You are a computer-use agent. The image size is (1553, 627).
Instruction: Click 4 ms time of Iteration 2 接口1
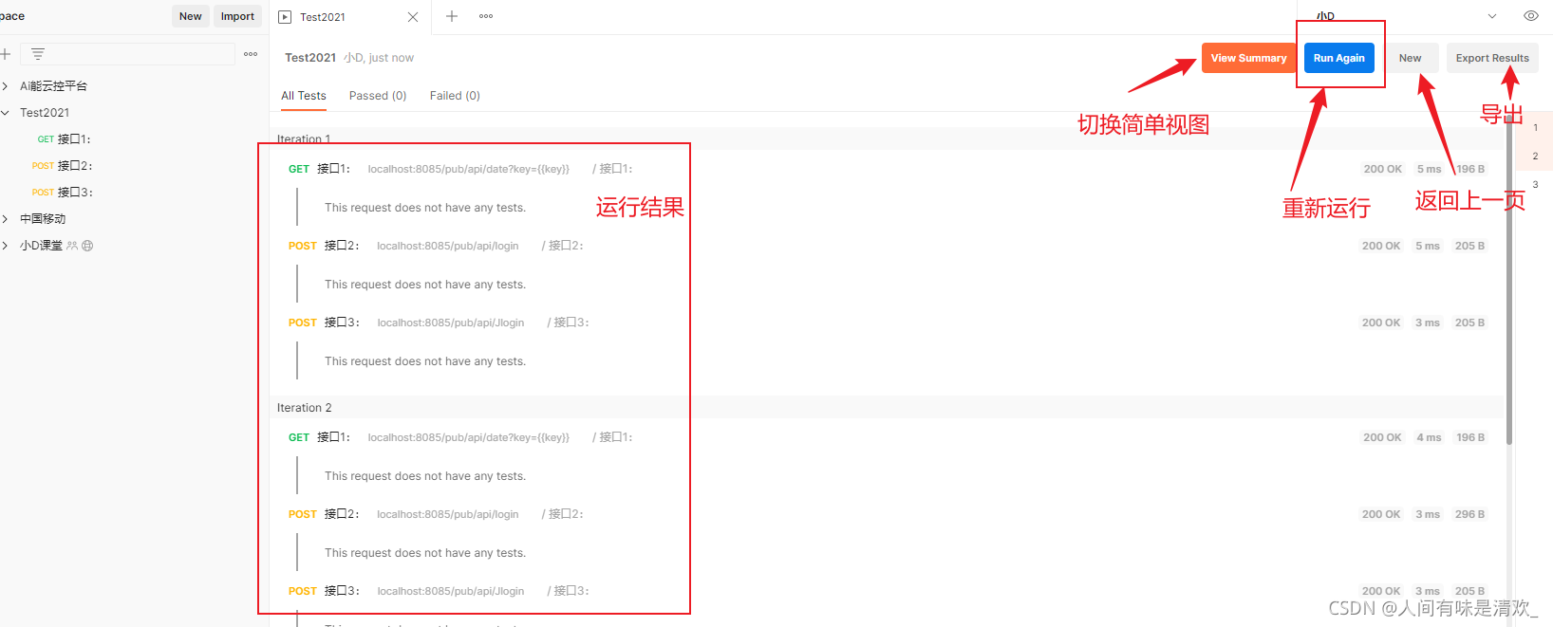[1429, 437]
